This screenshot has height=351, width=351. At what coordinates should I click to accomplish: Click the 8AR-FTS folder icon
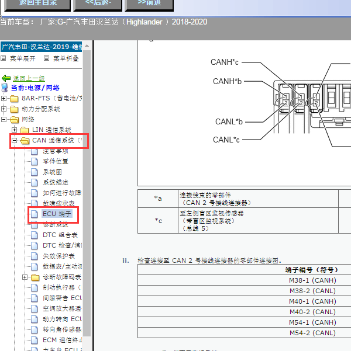point(14,98)
